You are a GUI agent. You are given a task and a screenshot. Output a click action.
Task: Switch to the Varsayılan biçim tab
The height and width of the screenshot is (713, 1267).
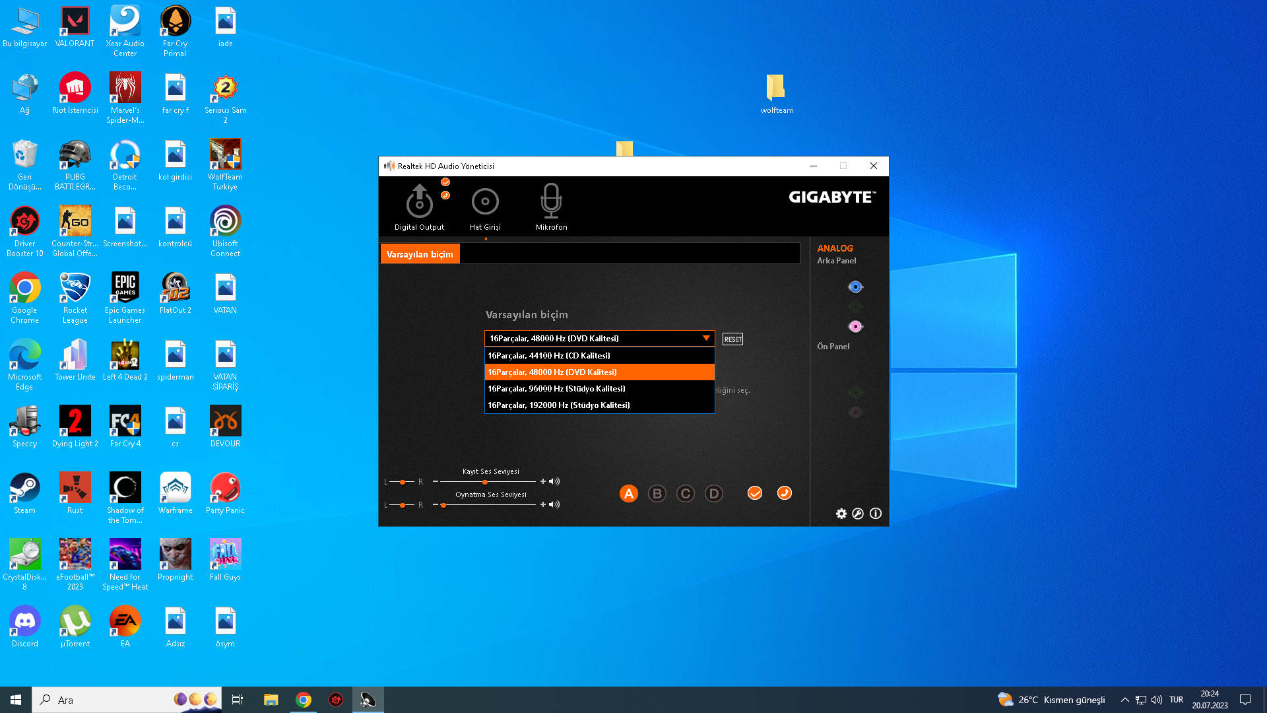click(420, 254)
